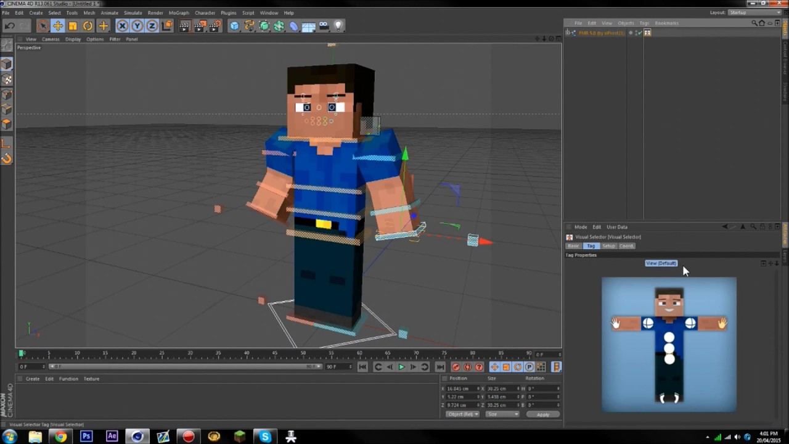Image resolution: width=789 pixels, height=444 pixels.
Task: Toggle coordinate system world/object button
Action: [x=167, y=25]
